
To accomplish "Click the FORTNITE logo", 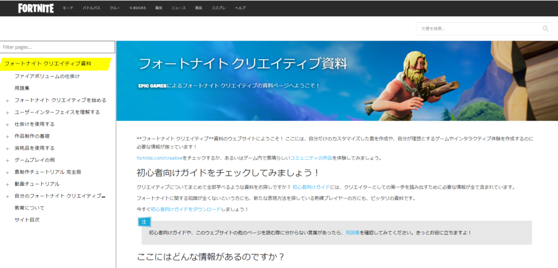I will coord(35,8).
